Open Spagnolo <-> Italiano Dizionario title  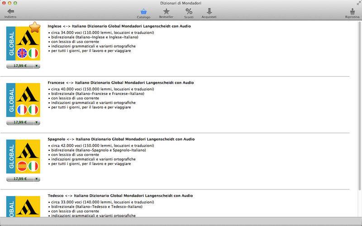pos(121,139)
